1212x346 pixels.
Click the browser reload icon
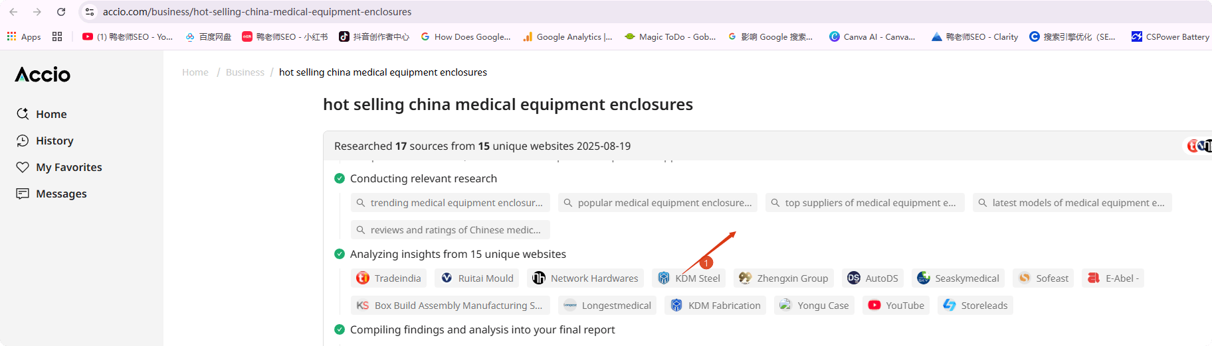pos(61,12)
